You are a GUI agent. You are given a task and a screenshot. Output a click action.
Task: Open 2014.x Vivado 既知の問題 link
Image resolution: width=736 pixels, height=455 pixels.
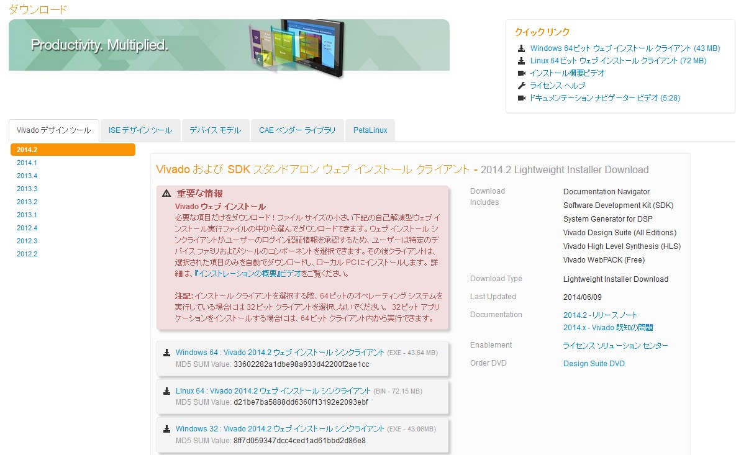608,328
